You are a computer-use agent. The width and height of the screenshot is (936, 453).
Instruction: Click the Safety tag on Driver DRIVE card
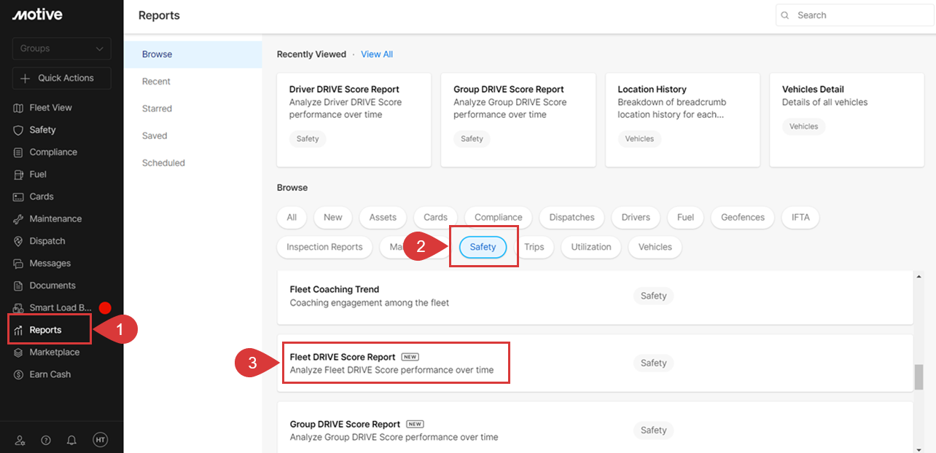(x=308, y=139)
